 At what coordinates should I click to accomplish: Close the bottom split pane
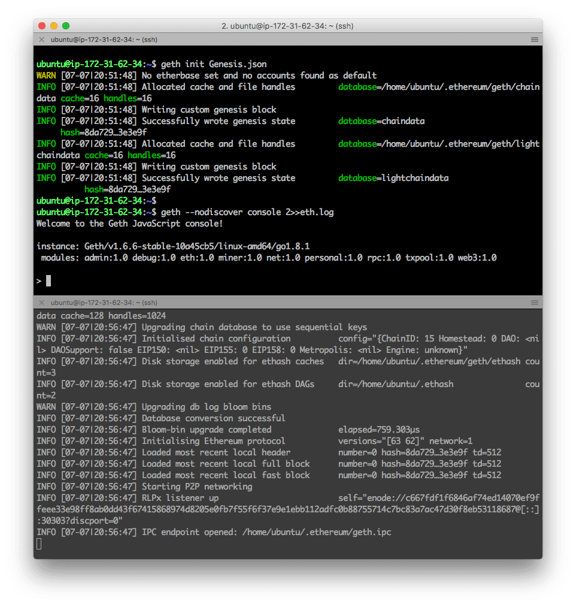[42, 303]
